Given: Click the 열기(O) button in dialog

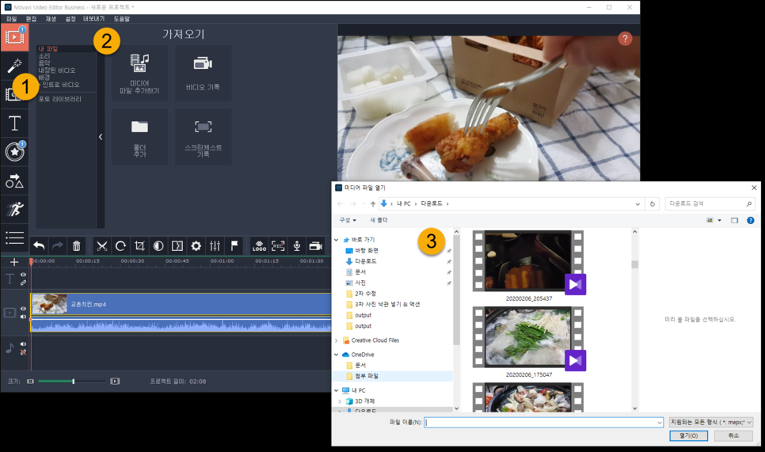Looking at the screenshot, I should (688, 435).
